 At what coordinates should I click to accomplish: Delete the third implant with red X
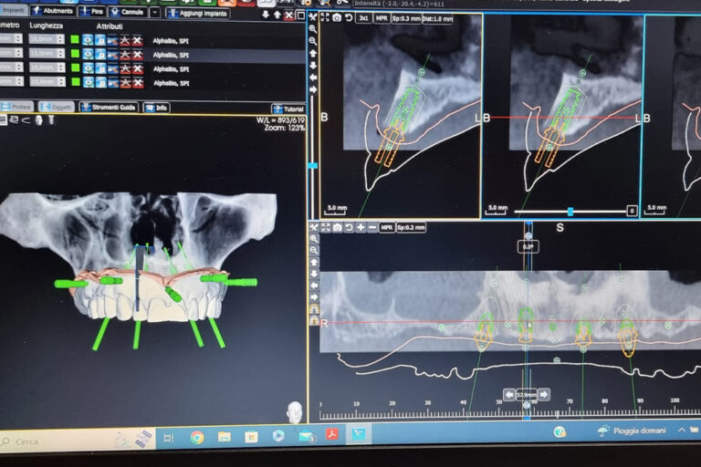point(137,68)
